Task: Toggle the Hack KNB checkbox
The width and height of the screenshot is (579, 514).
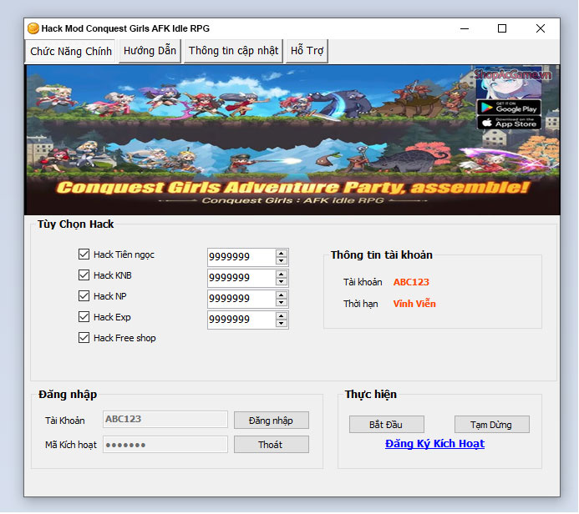Action: [84, 275]
